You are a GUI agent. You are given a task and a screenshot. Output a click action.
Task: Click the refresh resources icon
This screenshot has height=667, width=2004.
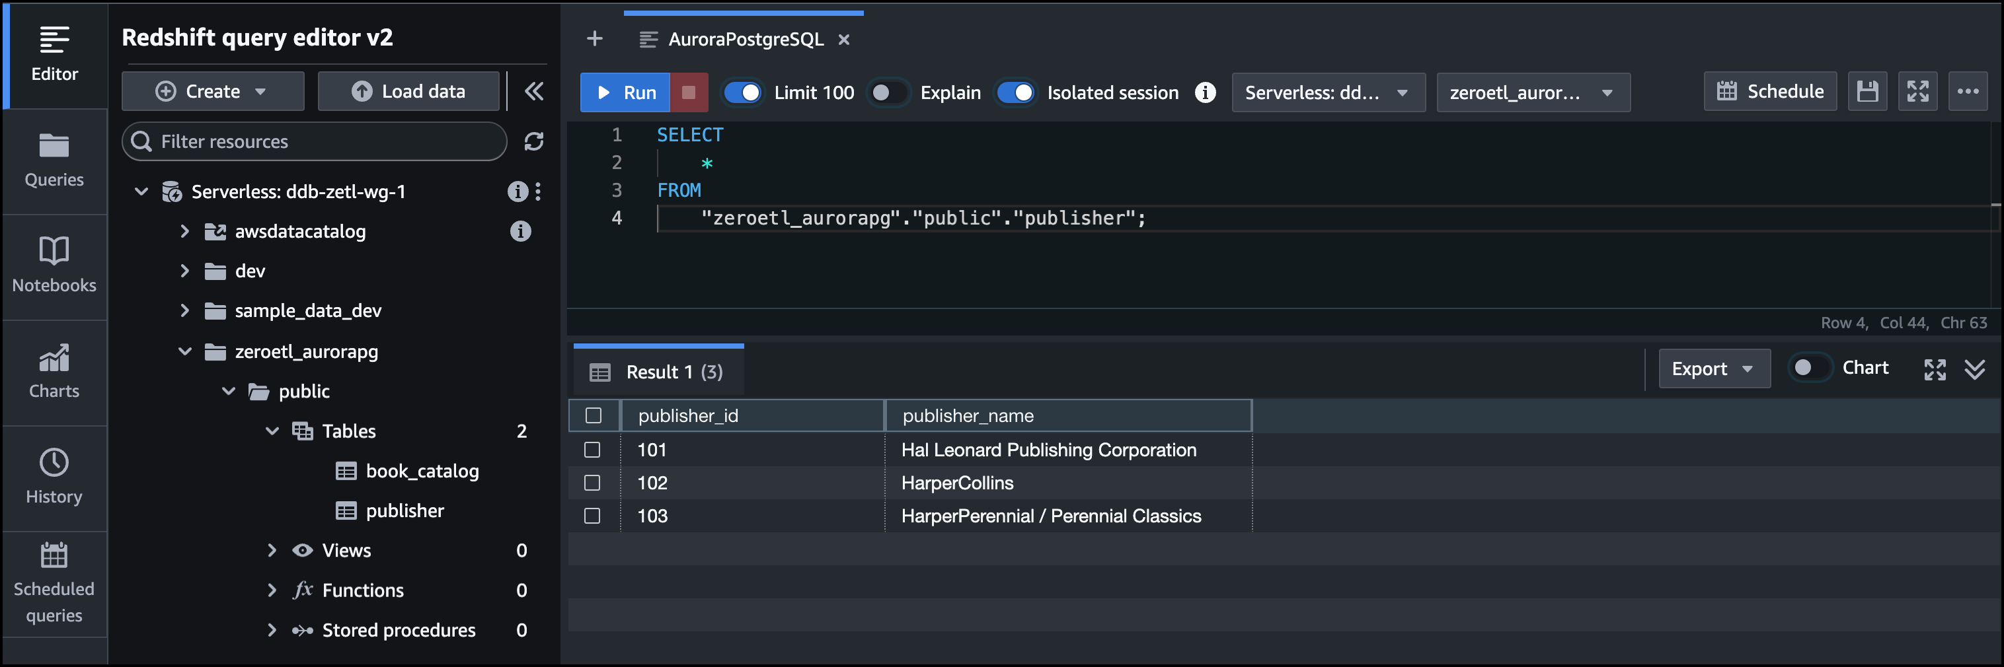tap(533, 141)
